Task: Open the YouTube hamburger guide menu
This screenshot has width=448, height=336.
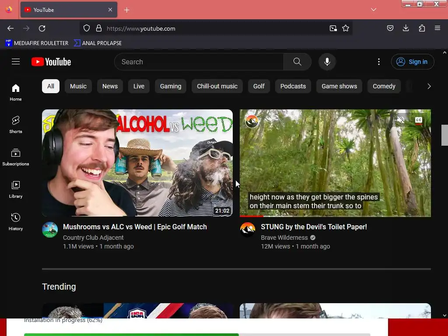Action: tap(16, 62)
